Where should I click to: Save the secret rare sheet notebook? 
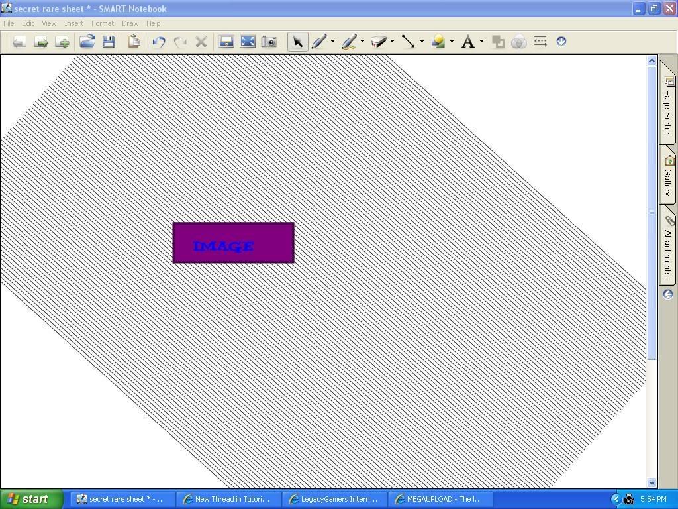click(109, 42)
